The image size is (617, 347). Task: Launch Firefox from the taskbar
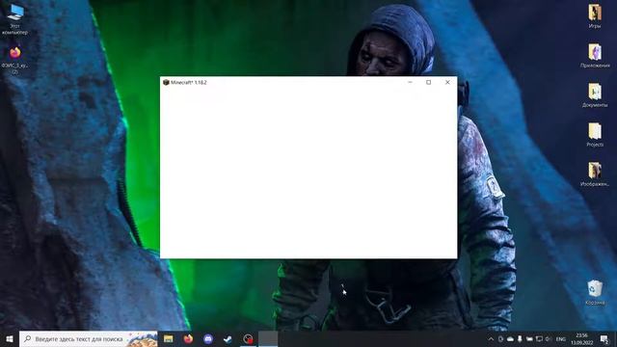(x=188, y=338)
